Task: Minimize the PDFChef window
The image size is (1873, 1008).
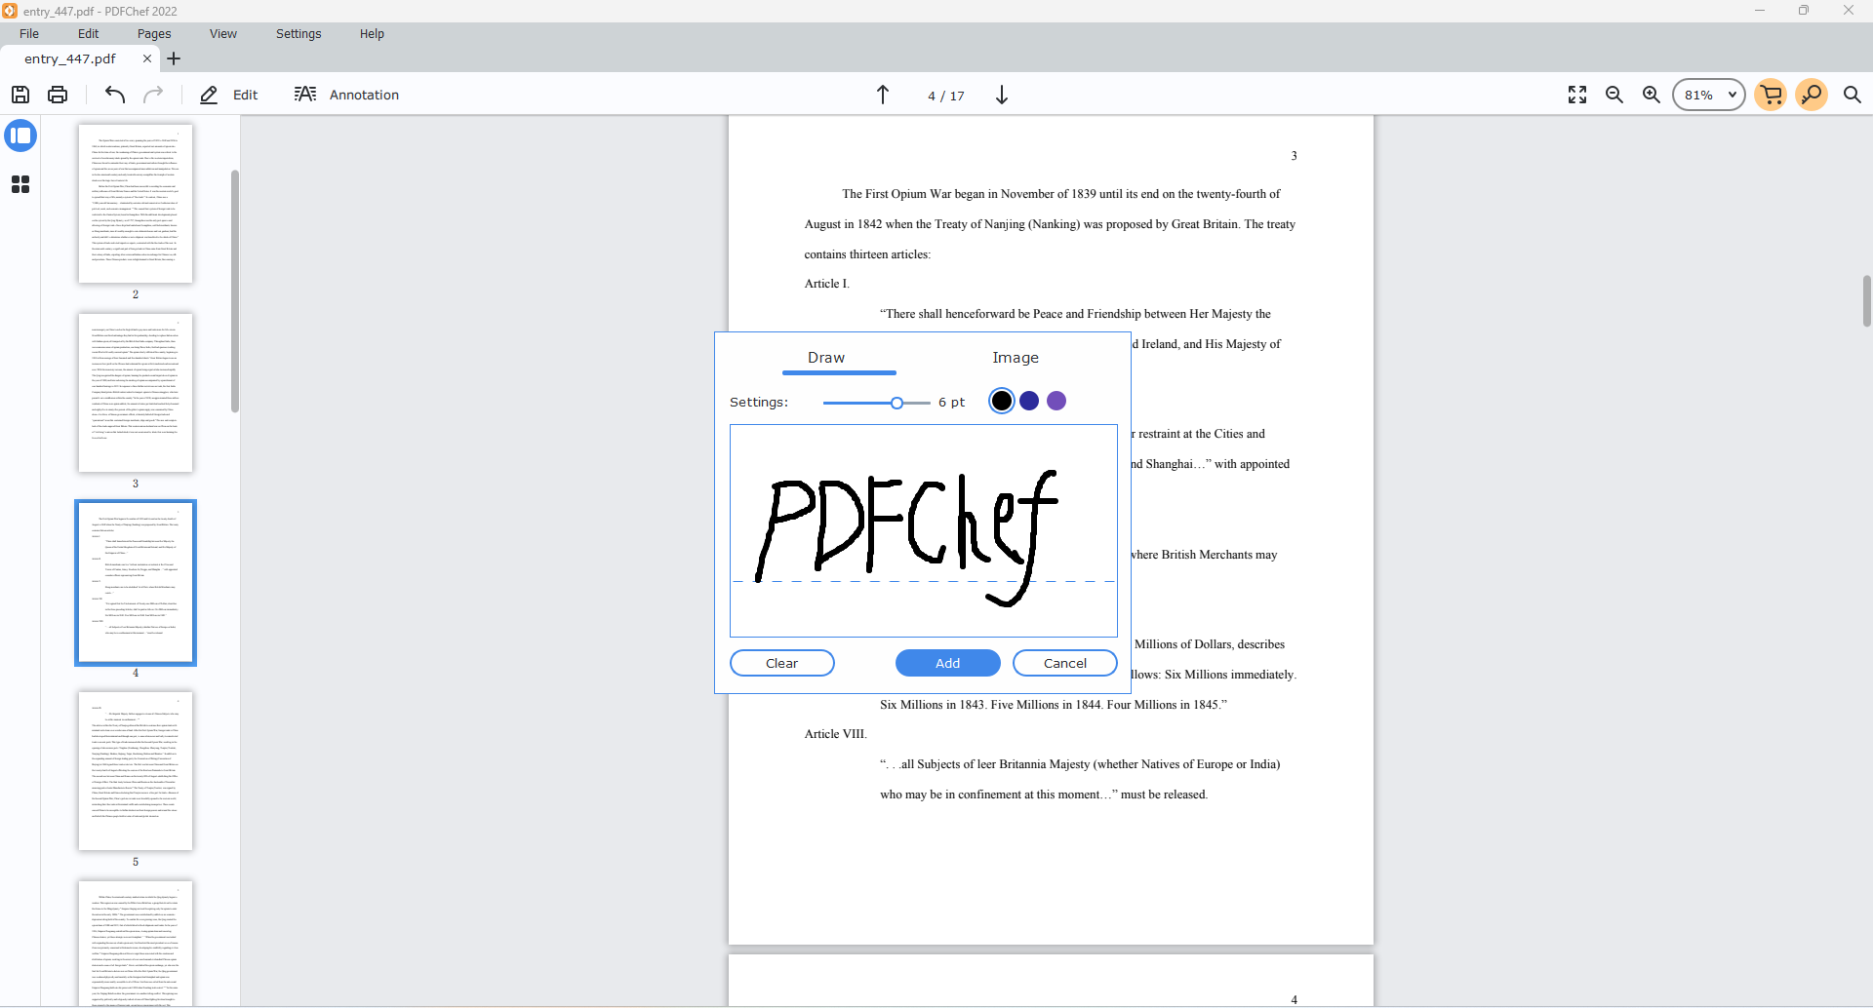Action: pos(1760,11)
